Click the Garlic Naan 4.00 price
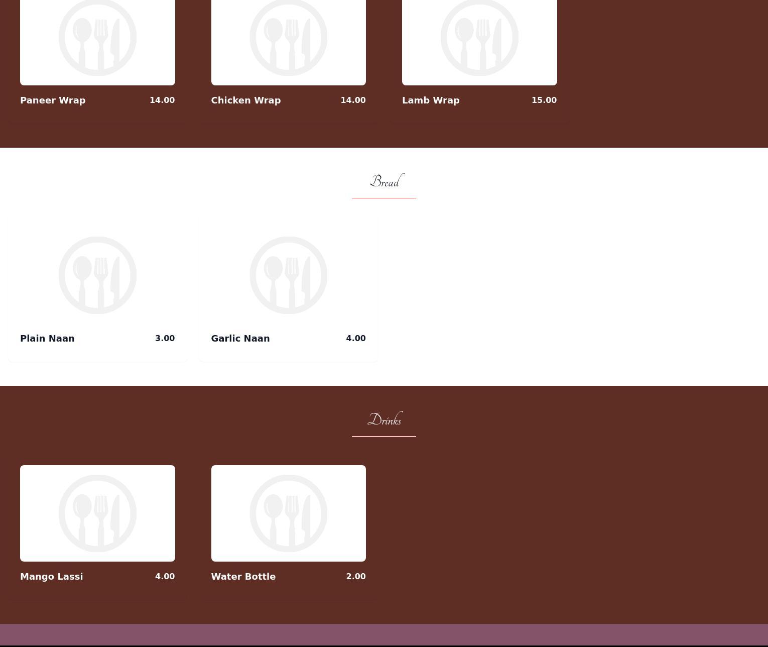The width and height of the screenshot is (768, 647). tap(355, 339)
